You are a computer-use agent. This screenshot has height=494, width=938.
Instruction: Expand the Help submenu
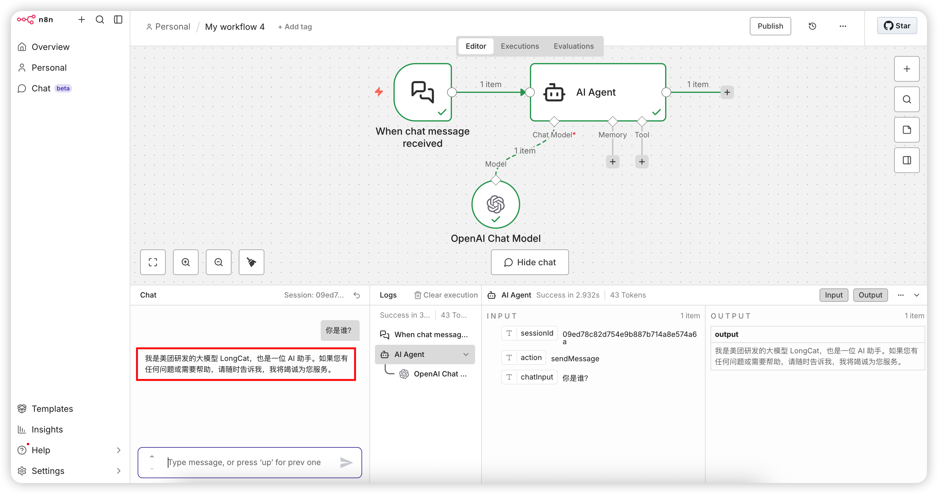pyautogui.click(x=118, y=450)
